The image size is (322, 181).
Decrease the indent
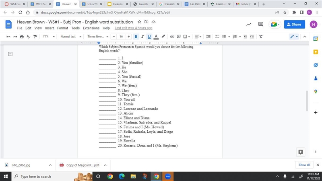pyautogui.click(x=246, y=37)
